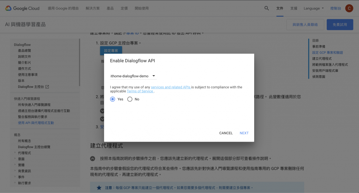Screen dimensions: 359x193
Task: Open the ithome-dialogflow-demo project dropdown
Action: tap(133, 76)
